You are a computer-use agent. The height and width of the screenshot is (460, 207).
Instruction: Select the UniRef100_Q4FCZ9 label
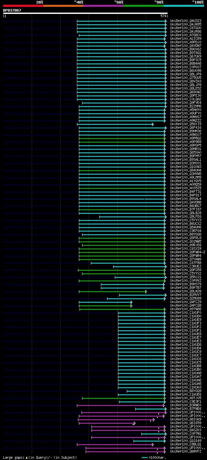pos(186,302)
